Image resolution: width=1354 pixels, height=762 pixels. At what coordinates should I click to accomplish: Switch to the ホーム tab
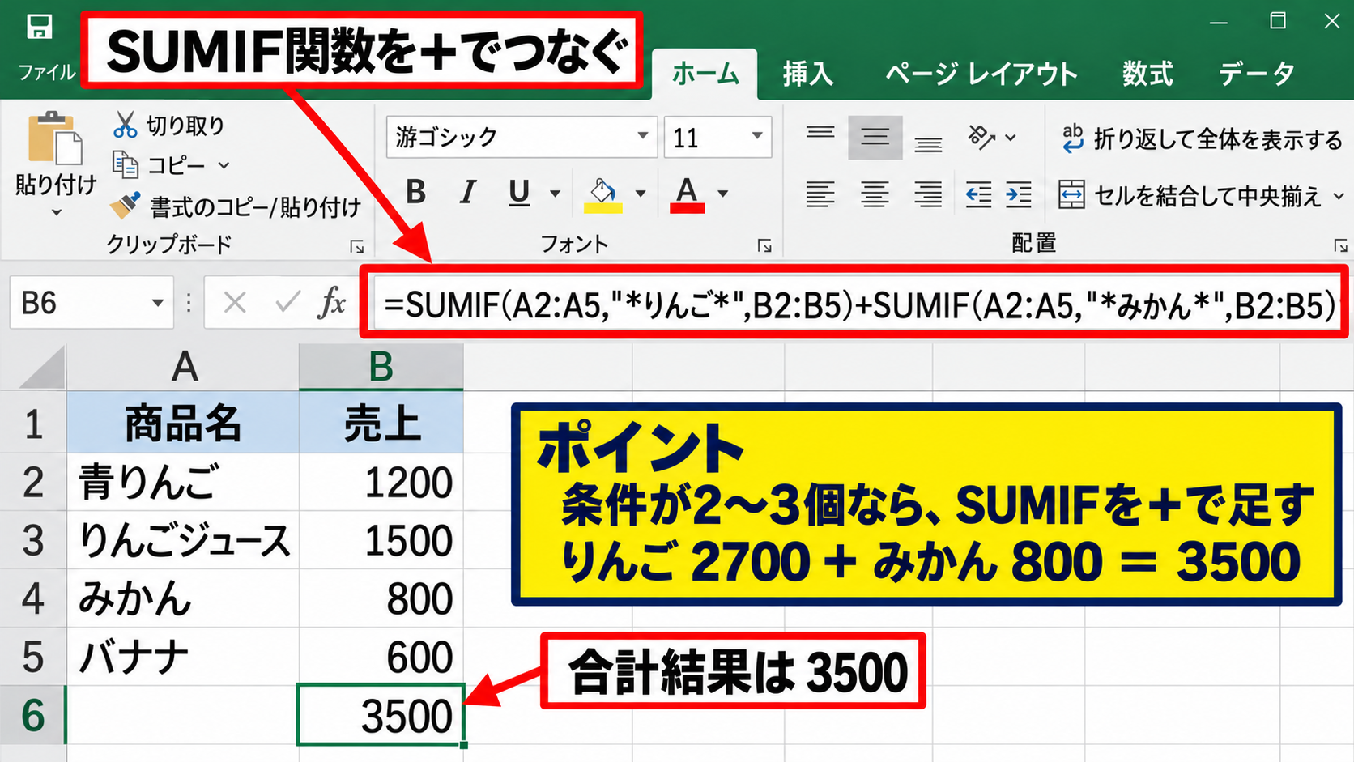pos(705,74)
